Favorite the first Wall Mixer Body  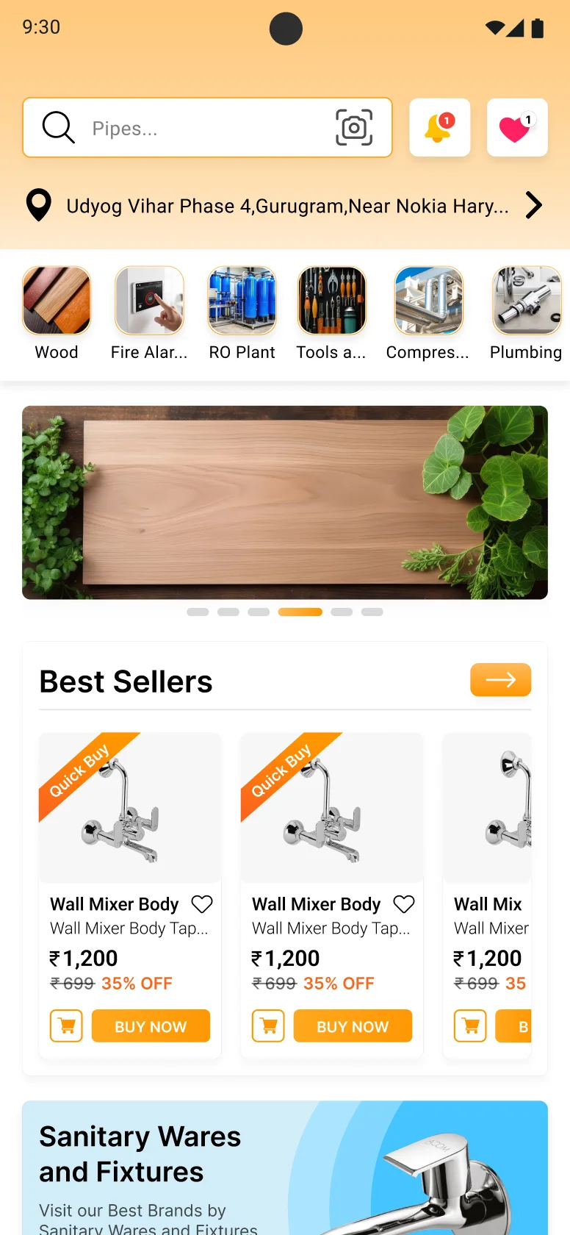[202, 903]
